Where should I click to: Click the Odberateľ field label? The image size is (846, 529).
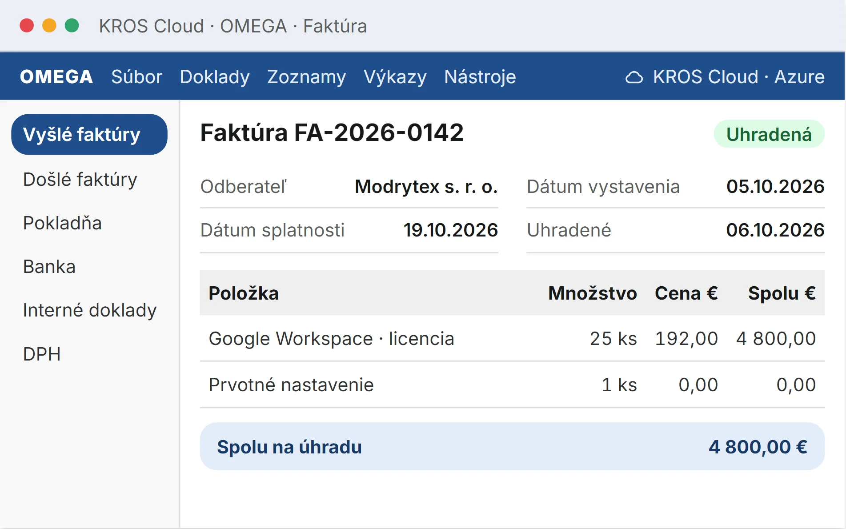coord(244,187)
